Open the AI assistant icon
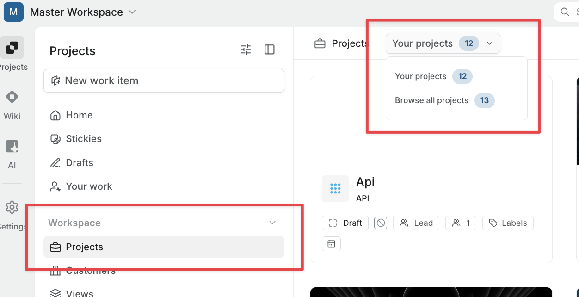This screenshot has width=579, height=297. point(12,146)
